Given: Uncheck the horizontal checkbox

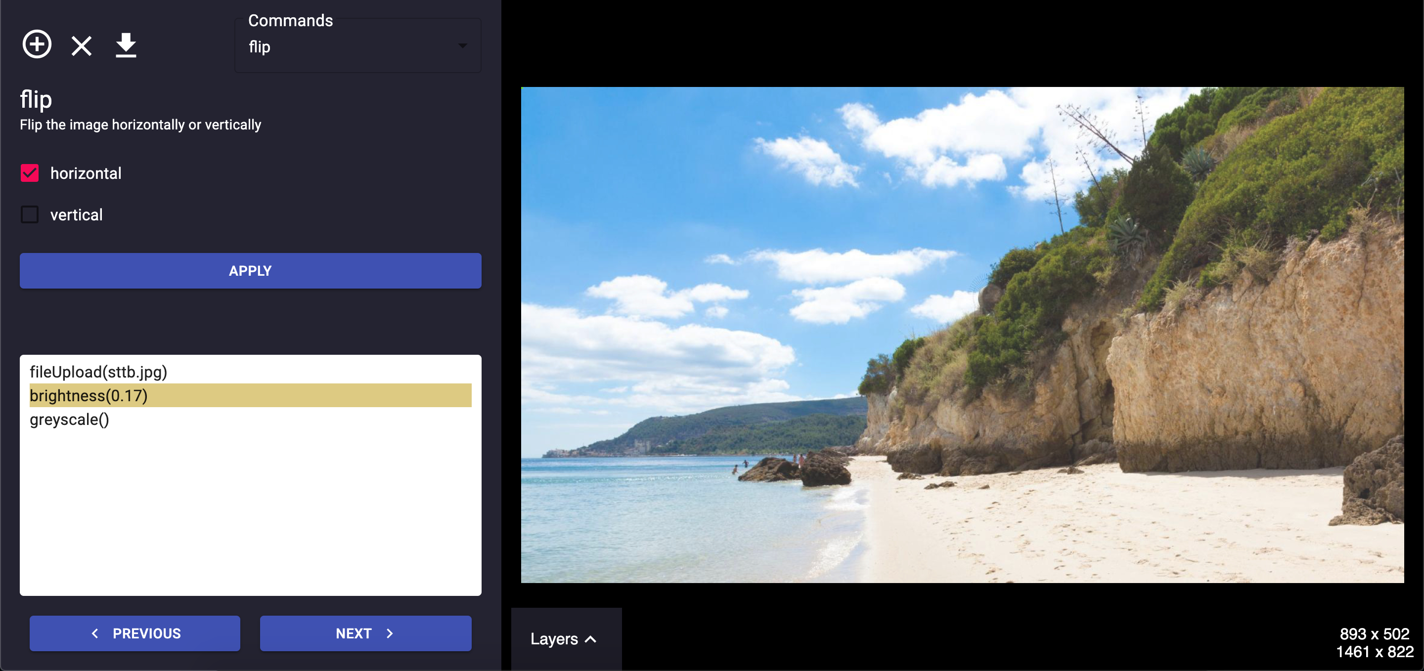Looking at the screenshot, I should point(30,173).
